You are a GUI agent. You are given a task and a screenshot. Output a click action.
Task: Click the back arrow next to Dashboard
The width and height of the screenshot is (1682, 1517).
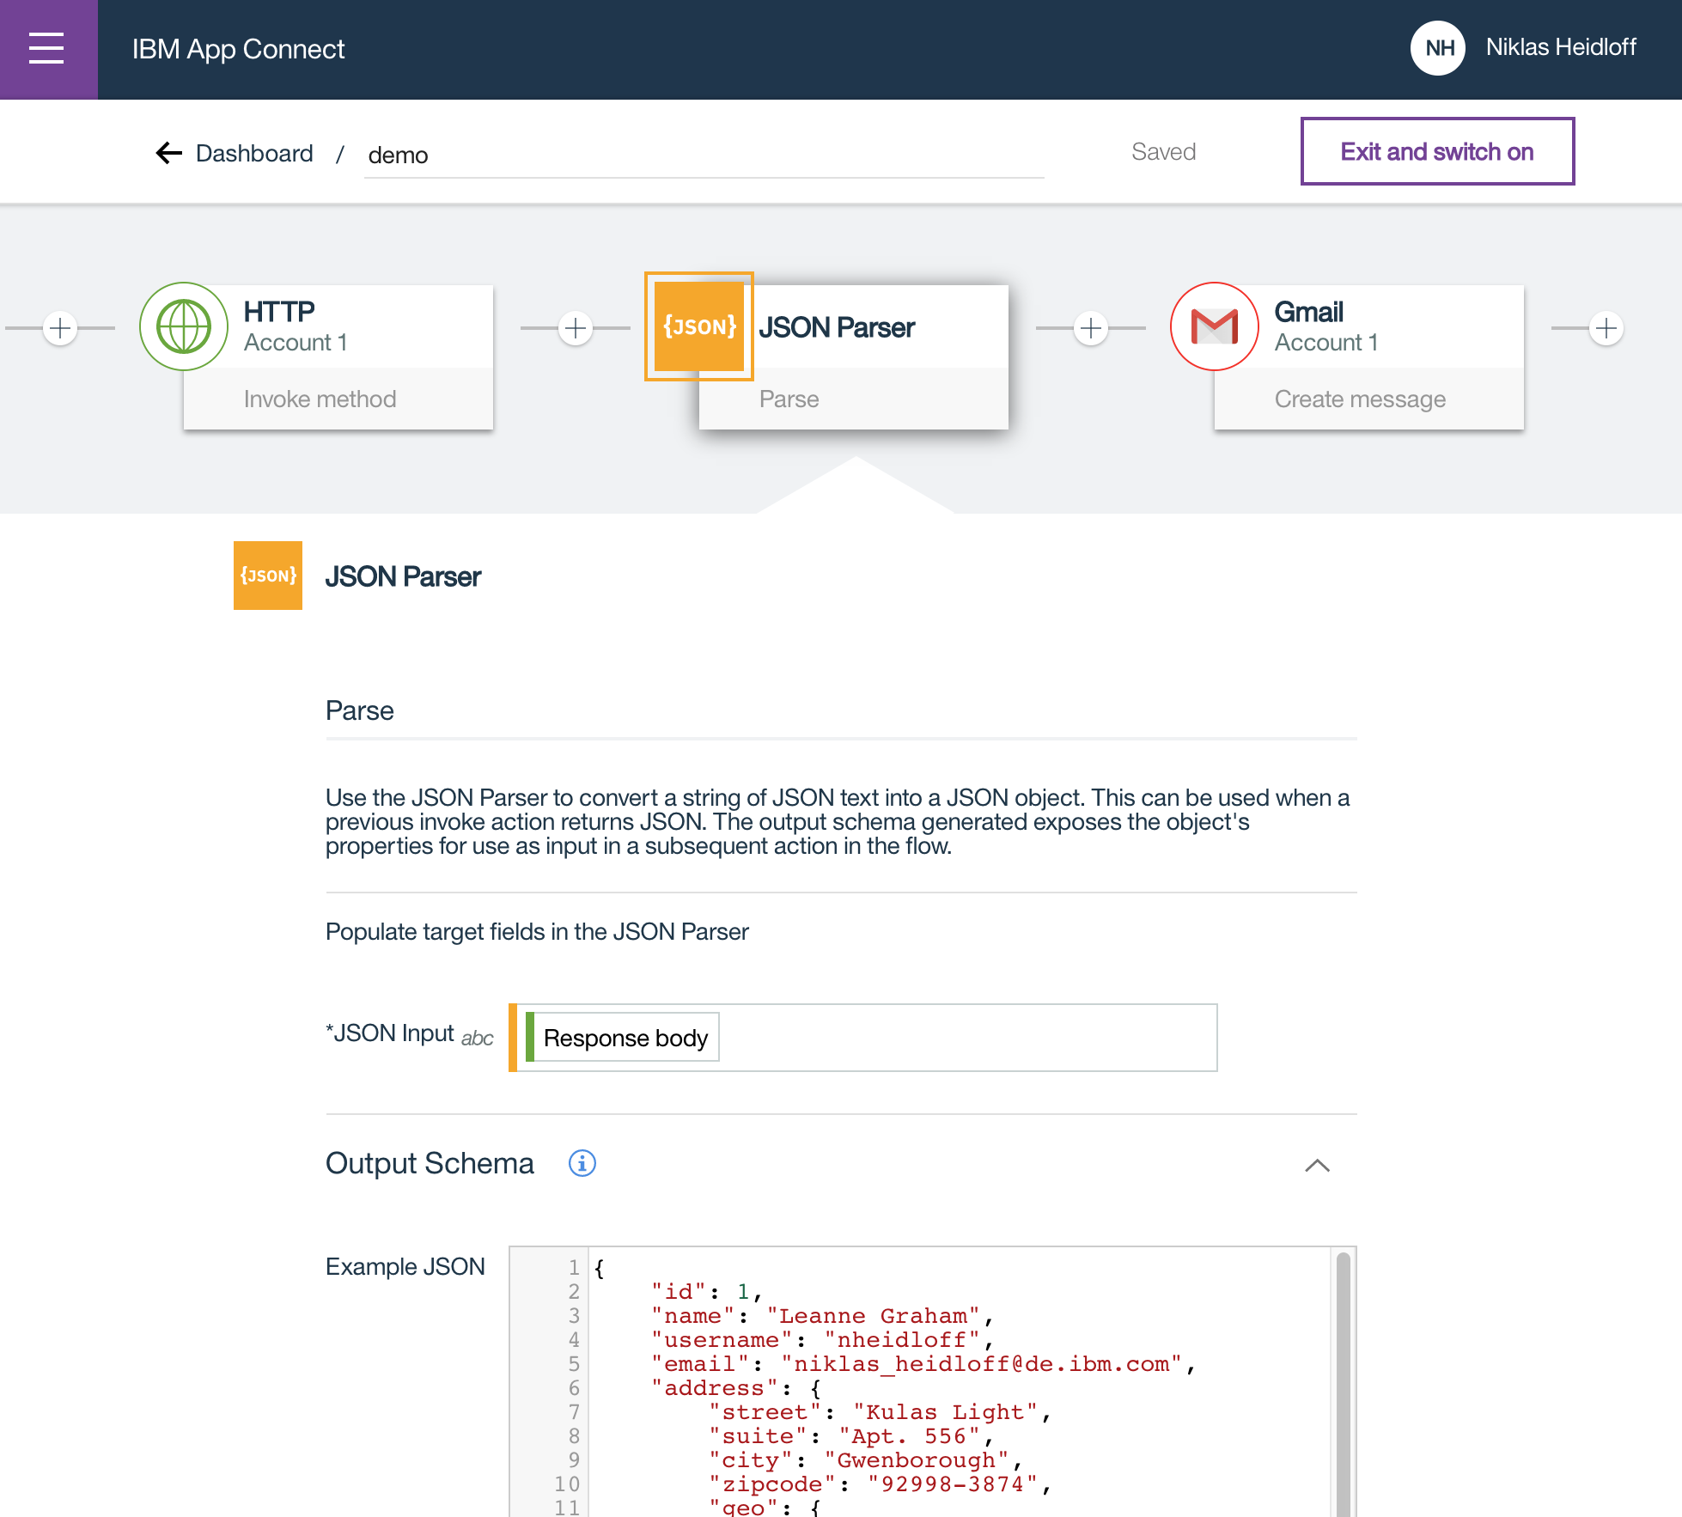[168, 153]
